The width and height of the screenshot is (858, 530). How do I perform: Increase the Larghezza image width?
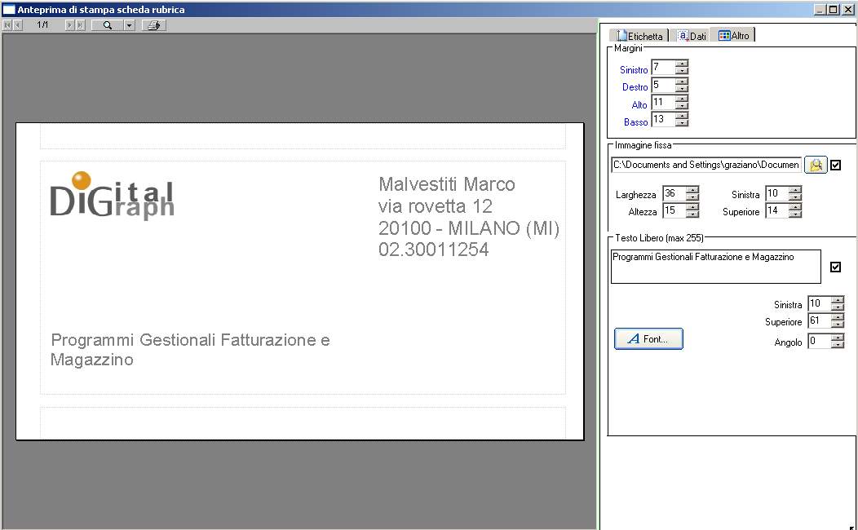pos(692,190)
